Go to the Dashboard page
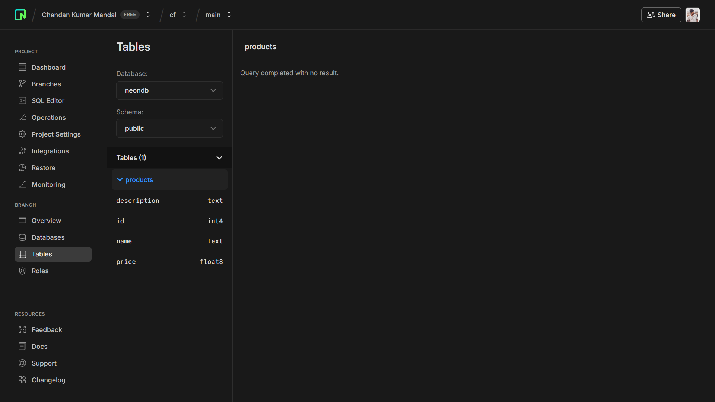 tap(48, 67)
